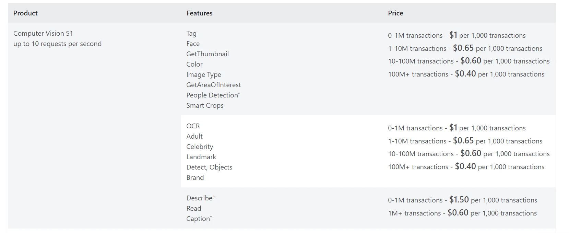Select the GetAreaOfInterest feature entry
Image resolution: width=569 pixels, height=233 pixels.
(214, 85)
